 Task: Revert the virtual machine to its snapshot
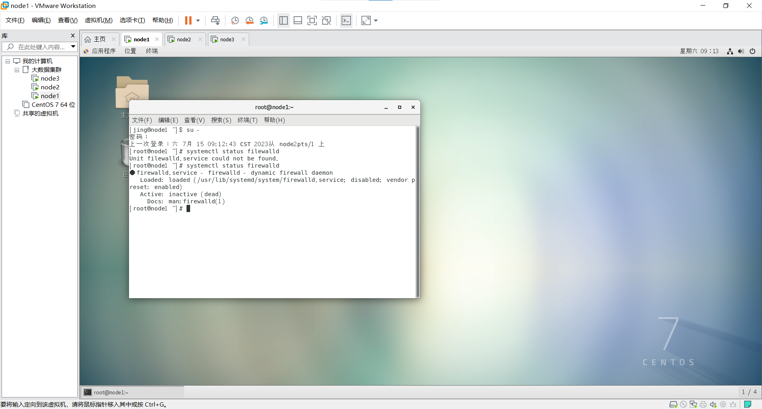[250, 20]
